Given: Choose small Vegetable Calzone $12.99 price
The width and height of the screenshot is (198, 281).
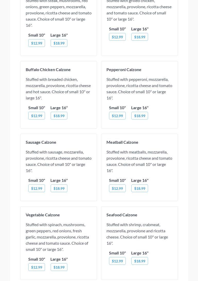Looking at the screenshot, I should coord(37,267).
